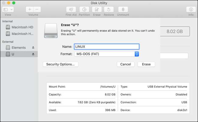198x122 pixels.
Task: Click the Internal section header
Action: pyautogui.click(x=7, y=21)
